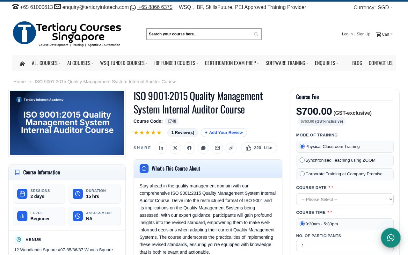The height and width of the screenshot is (255, 408).
Task: Open the shopping cart icon
Action: (x=378, y=34)
